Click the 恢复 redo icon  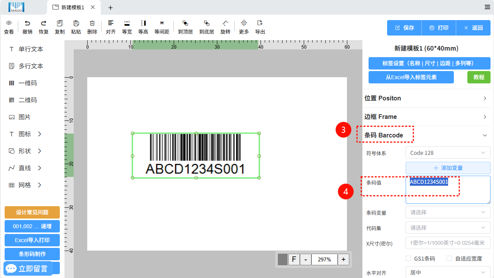tap(44, 23)
